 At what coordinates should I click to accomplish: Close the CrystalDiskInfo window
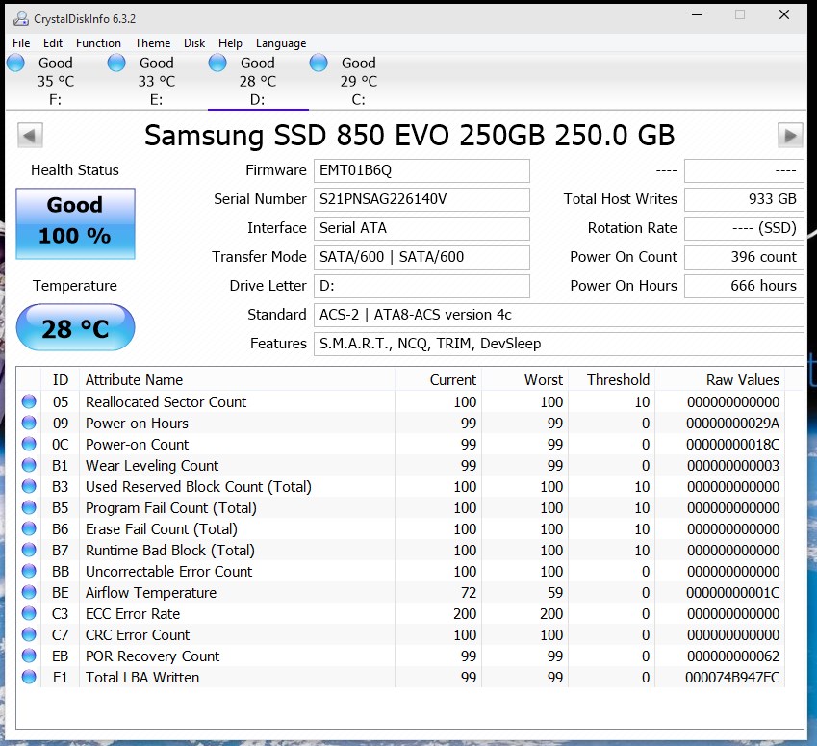[x=784, y=15]
